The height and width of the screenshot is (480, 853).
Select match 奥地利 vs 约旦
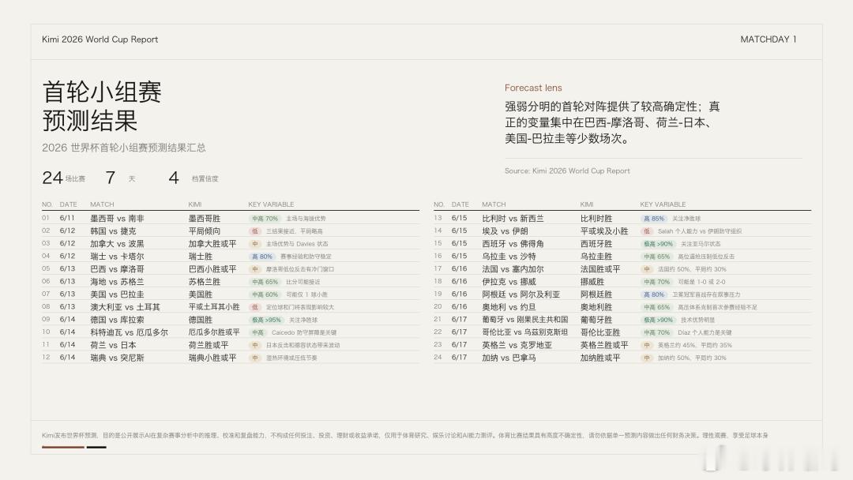click(x=509, y=307)
